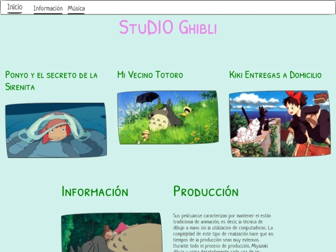
Task: Go to the Información nav link
Action: tap(48, 9)
